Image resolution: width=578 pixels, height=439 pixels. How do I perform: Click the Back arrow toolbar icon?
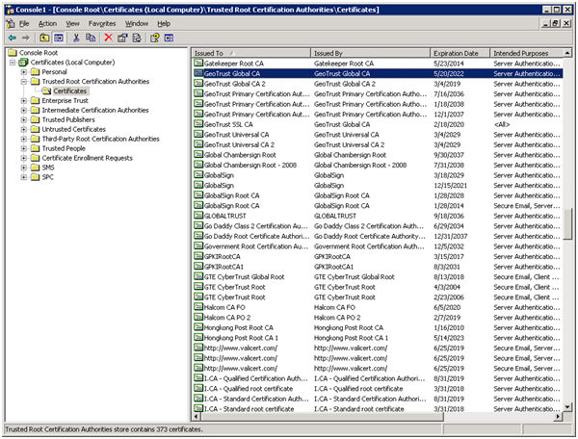(x=13, y=38)
